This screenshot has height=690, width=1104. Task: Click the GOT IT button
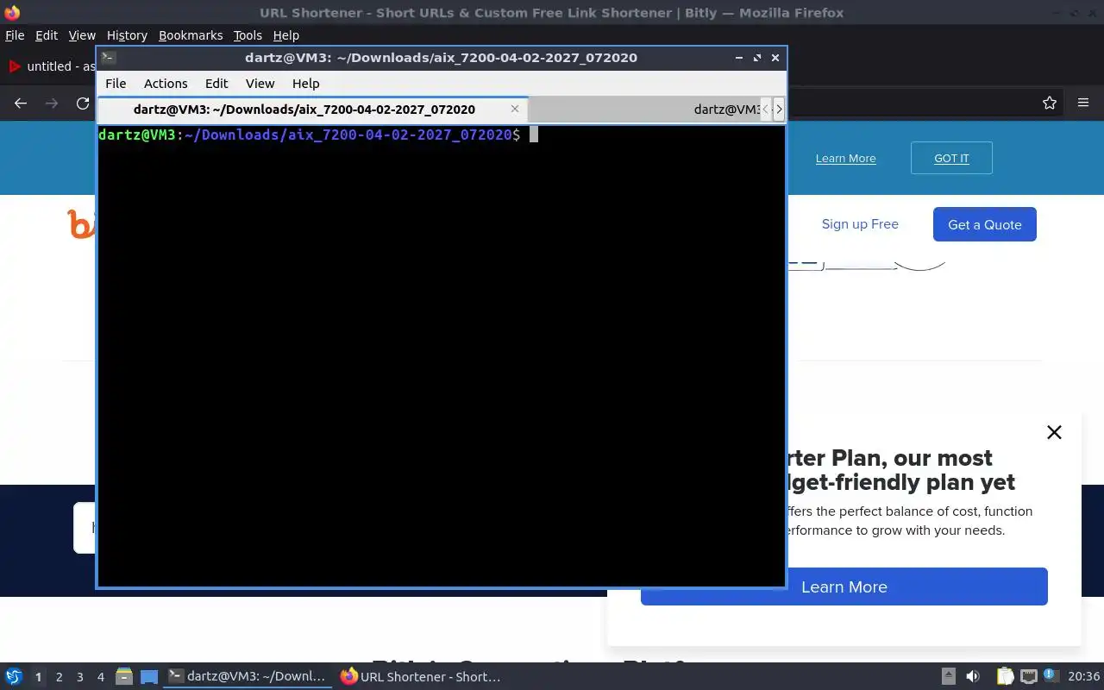951,158
